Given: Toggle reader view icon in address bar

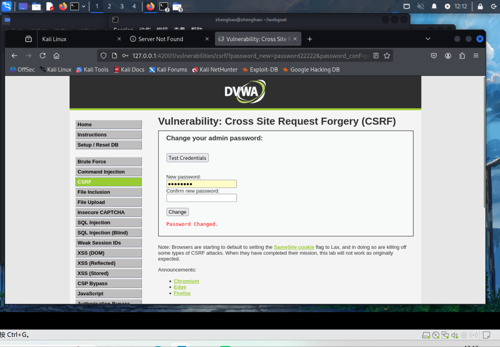Looking at the screenshot, I should click(x=376, y=56).
